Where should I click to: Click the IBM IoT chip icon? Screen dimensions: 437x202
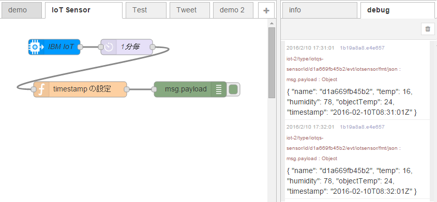coord(36,46)
